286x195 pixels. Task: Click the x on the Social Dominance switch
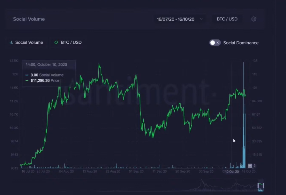218,43
